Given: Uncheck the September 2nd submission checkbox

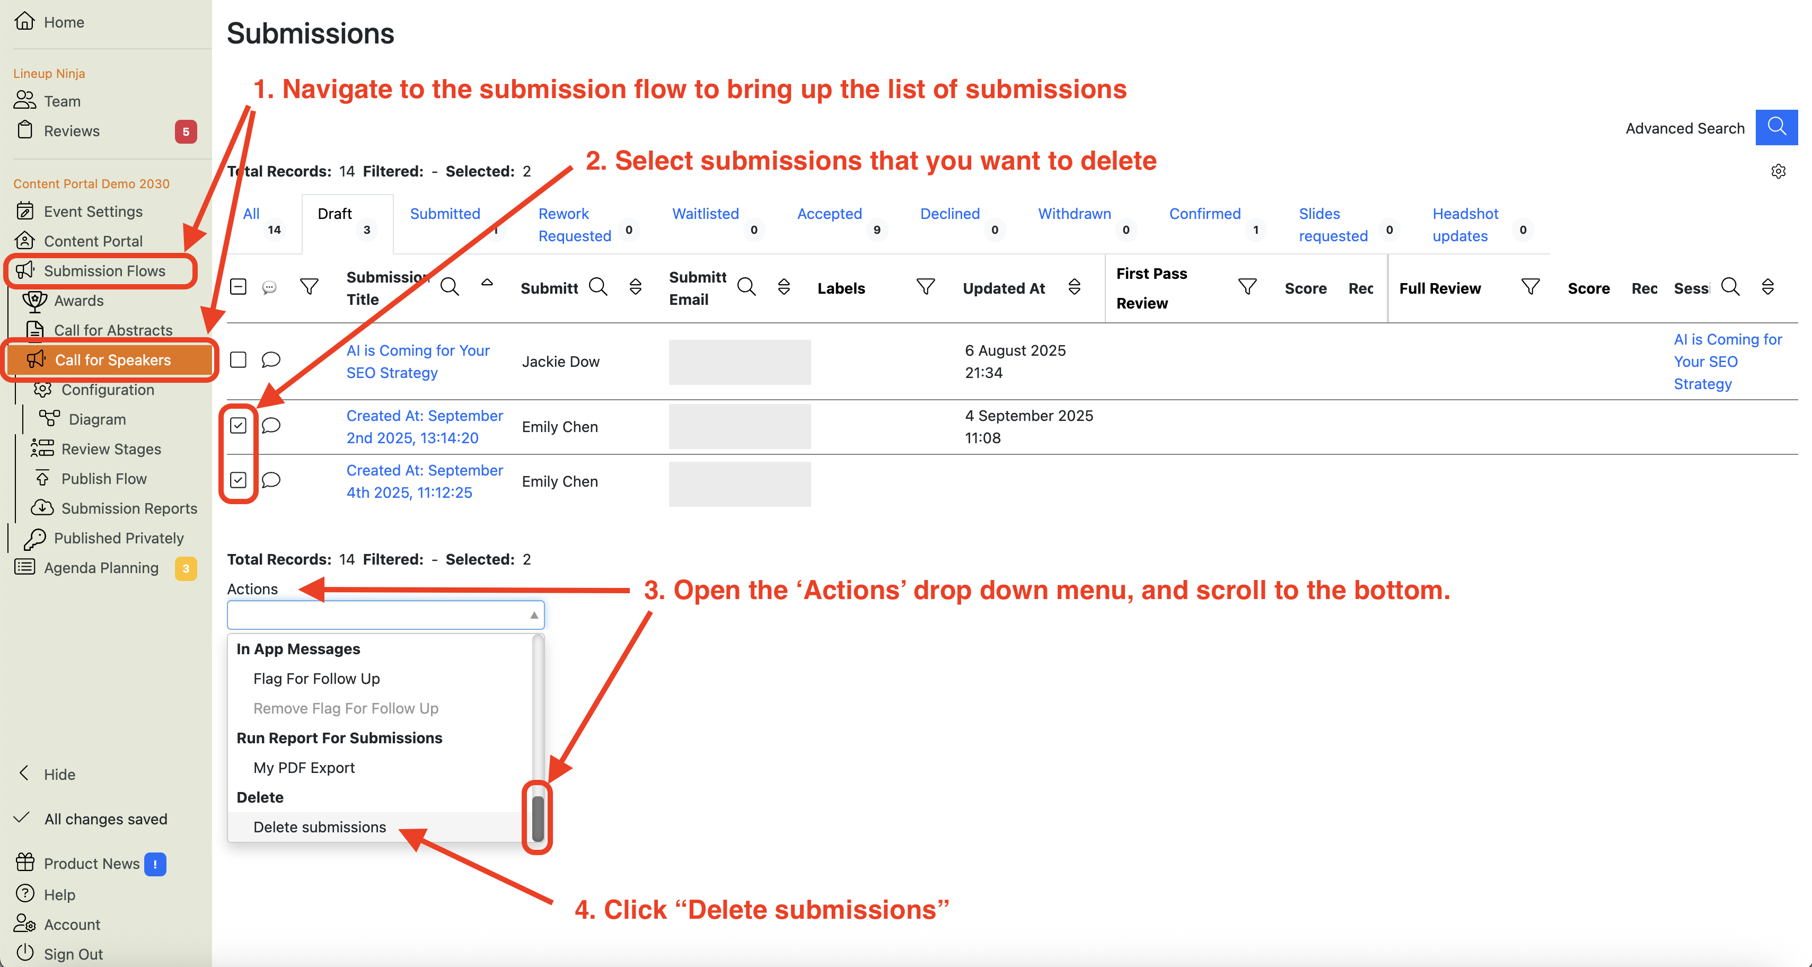Looking at the screenshot, I should click(x=239, y=426).
